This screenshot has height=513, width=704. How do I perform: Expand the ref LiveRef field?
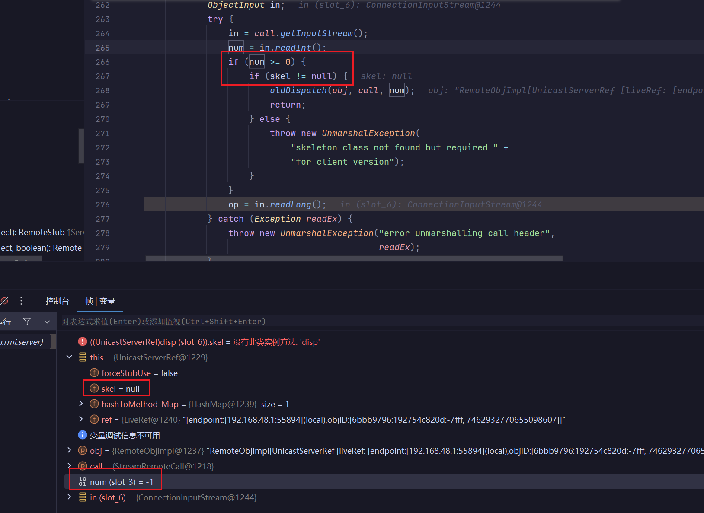click(x=81, y=419)
